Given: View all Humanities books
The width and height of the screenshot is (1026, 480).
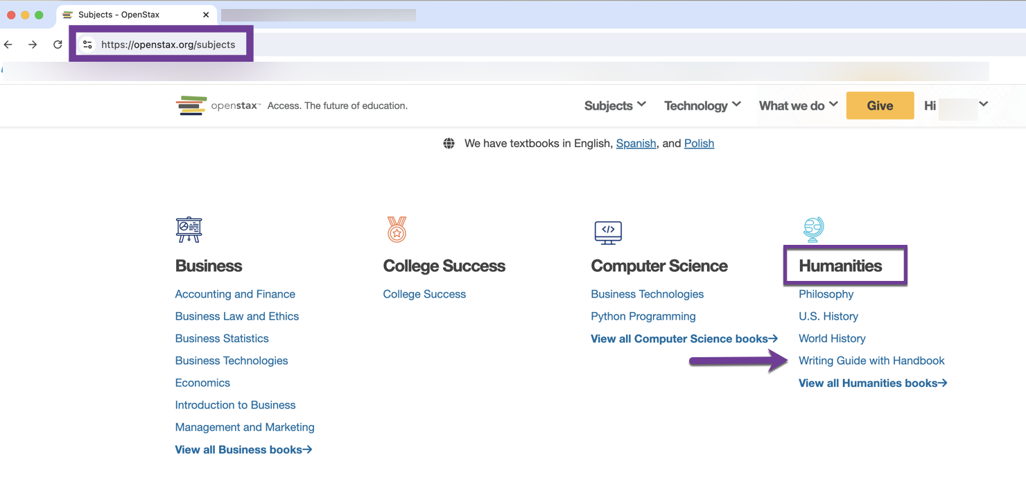Looking at the screenshot, I should click(873, 383).
